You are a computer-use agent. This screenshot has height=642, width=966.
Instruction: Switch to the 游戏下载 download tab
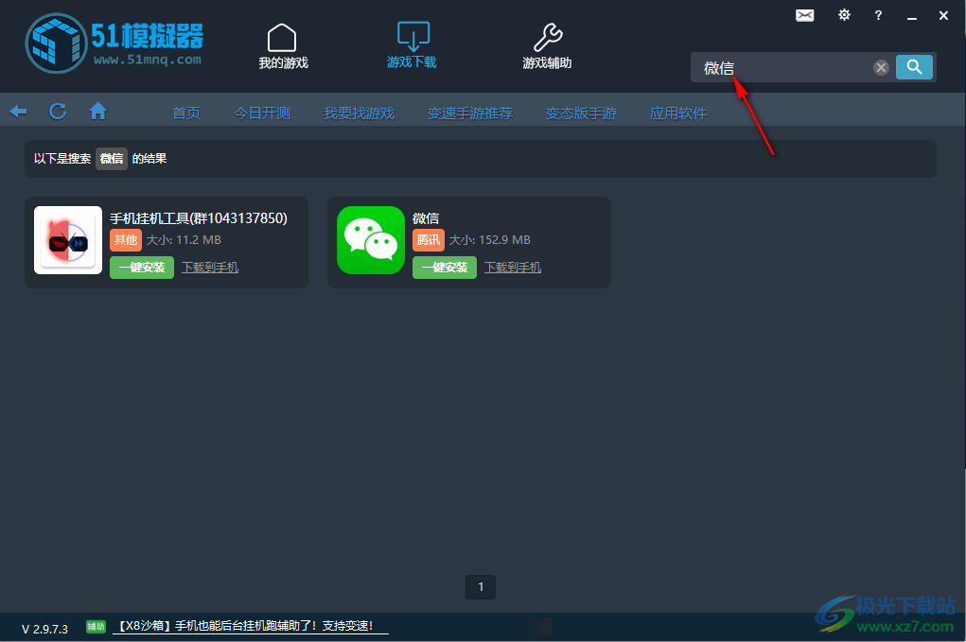pos(413,45)
